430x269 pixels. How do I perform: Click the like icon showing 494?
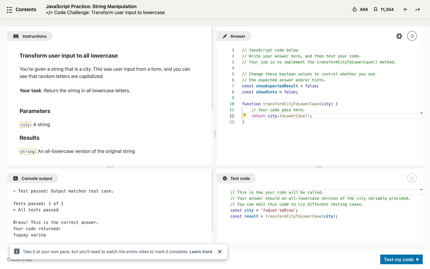point(355,10)
